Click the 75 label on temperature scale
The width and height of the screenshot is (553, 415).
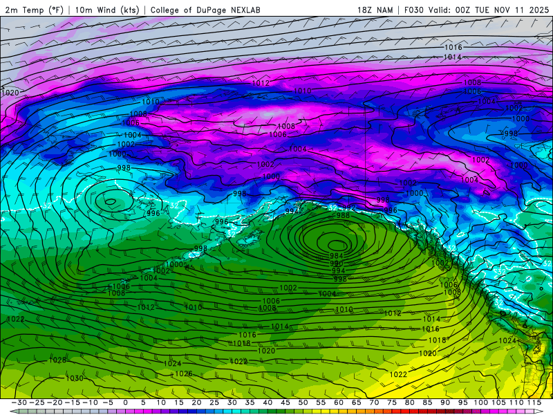tap(392, 403)
